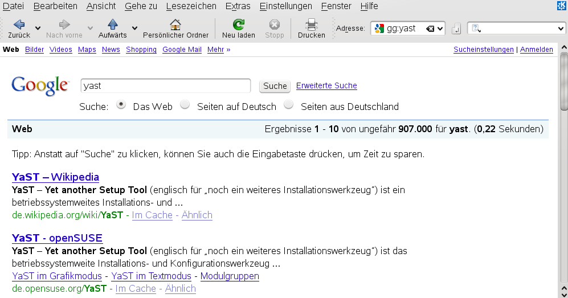This screenshot has height=298, width=568.
Task: Open the Lesezeichen menu
Action: pos(191,6)
